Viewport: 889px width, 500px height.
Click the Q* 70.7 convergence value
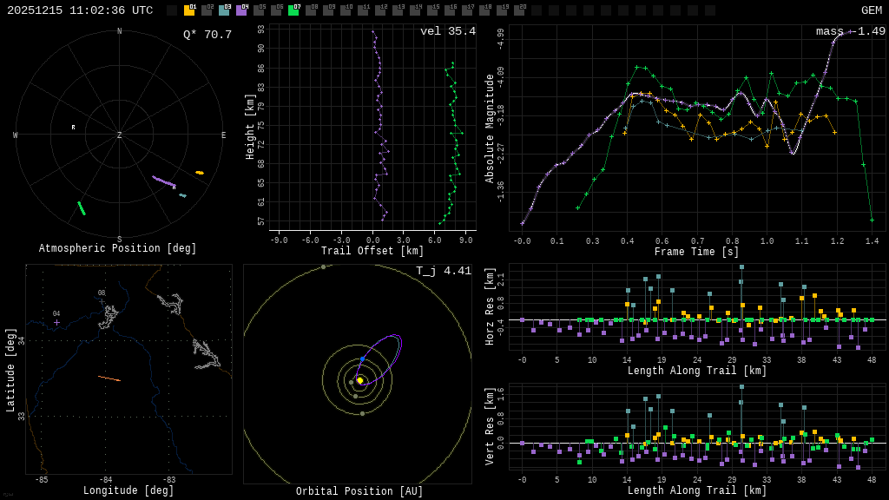pos(207,35)
